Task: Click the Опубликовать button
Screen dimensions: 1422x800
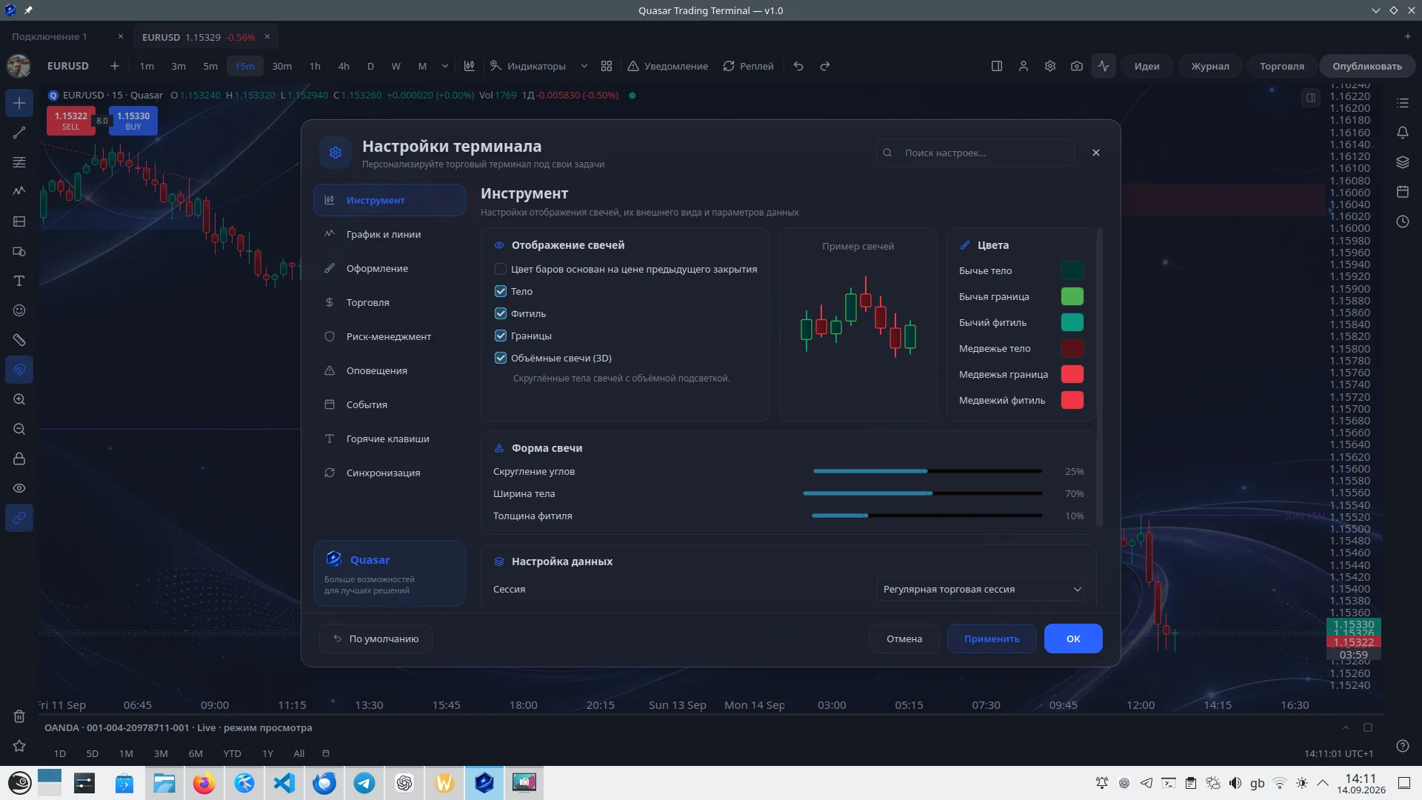Action: tap(1367, 66)
